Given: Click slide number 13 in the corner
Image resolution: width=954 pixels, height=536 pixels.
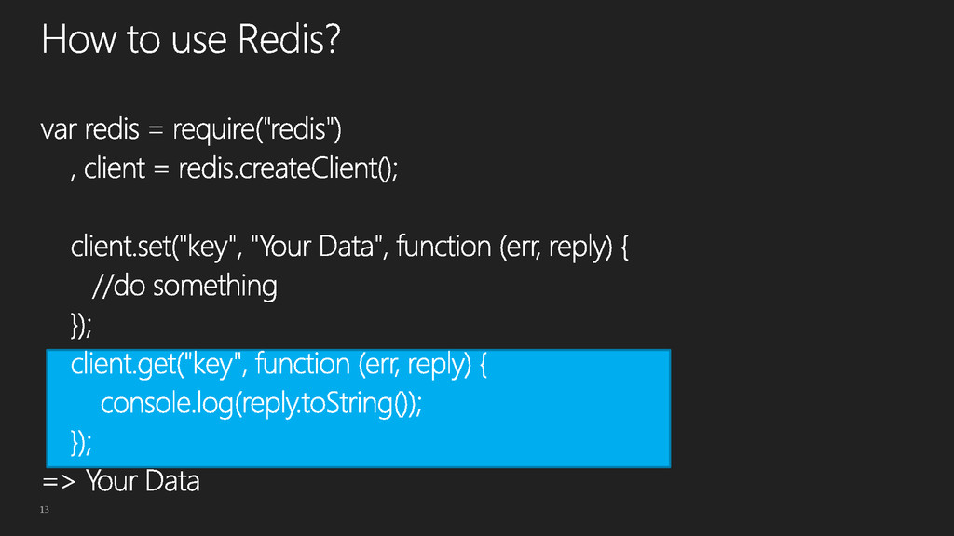Looking at the screenshot, I should tap(45, 509).
